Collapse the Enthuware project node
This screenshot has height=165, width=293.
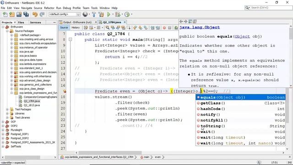(3, 27)
